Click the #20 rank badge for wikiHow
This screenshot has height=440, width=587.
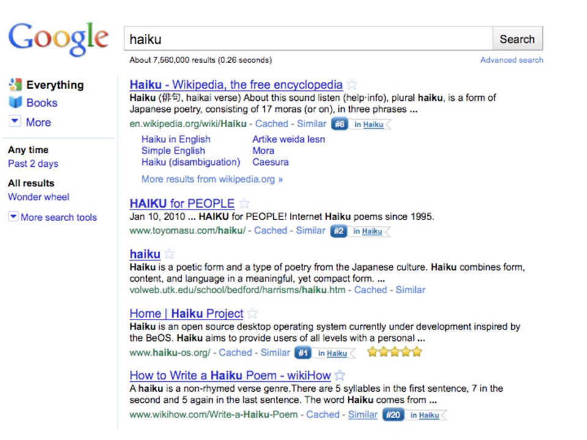[x=393, y=415]
